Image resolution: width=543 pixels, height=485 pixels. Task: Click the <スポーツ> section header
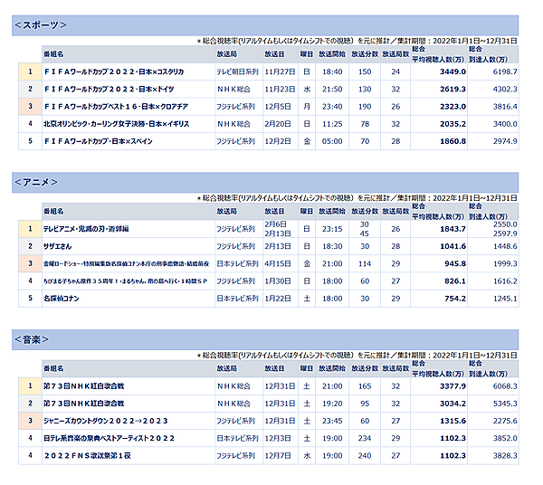point(265,25)
